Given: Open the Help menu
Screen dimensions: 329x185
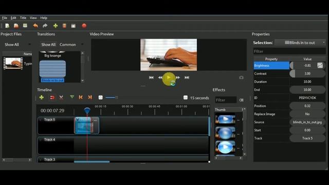Looking at the screenshot, I should tap(44, 18).
